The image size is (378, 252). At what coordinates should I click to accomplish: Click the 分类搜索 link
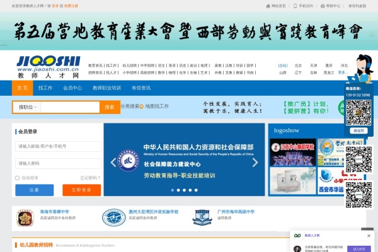[x=130, y=106]
